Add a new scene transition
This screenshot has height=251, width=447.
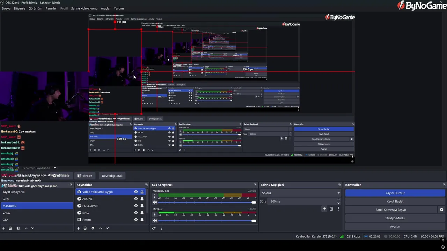click(x=324, y=209)
